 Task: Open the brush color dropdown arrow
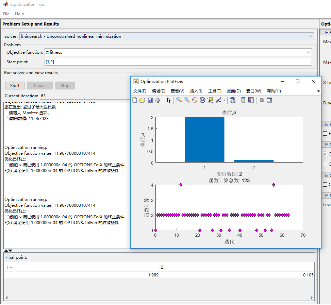click(224, 100)
